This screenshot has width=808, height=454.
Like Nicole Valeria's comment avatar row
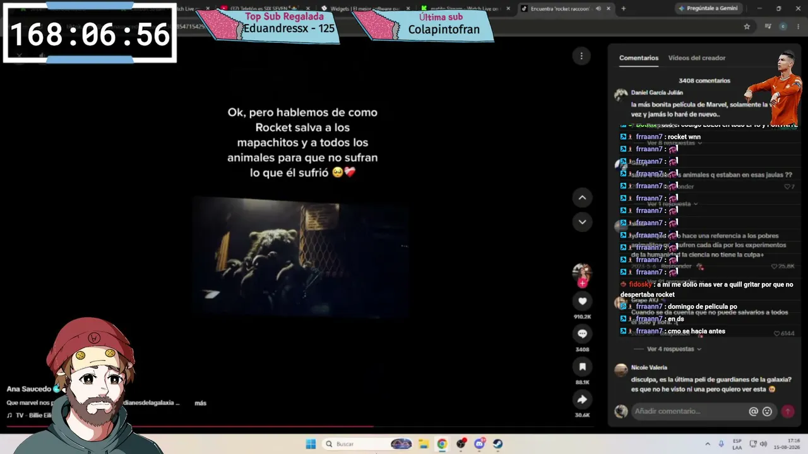[621, 370]
